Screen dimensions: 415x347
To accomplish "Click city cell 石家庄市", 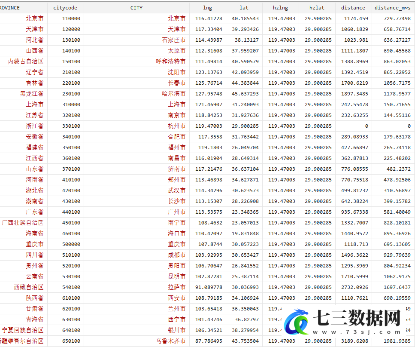I will [174, 40].
